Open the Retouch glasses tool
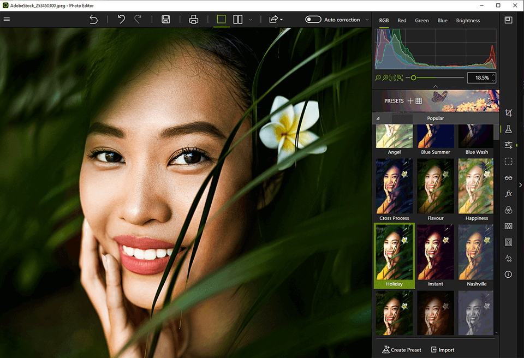This screenshot has width=524, height=358. 508,178
